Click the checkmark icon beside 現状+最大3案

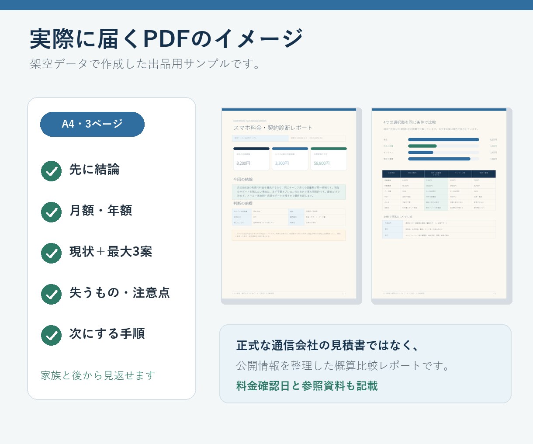(x=51, y=253)
